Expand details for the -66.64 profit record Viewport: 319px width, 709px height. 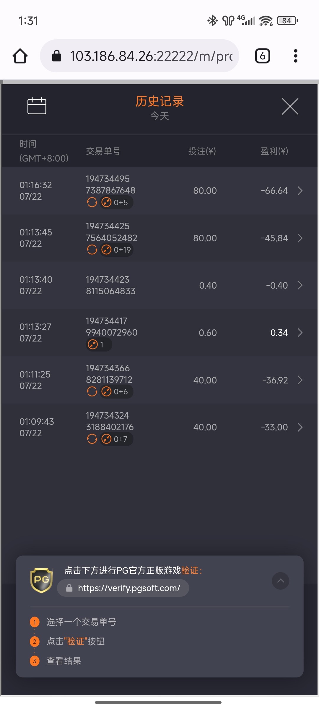pyautogui.click(x=300, y=191)
